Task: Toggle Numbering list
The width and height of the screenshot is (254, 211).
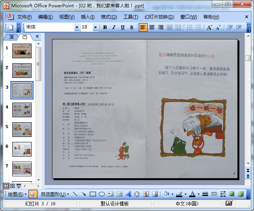Action: click(190, 27)
